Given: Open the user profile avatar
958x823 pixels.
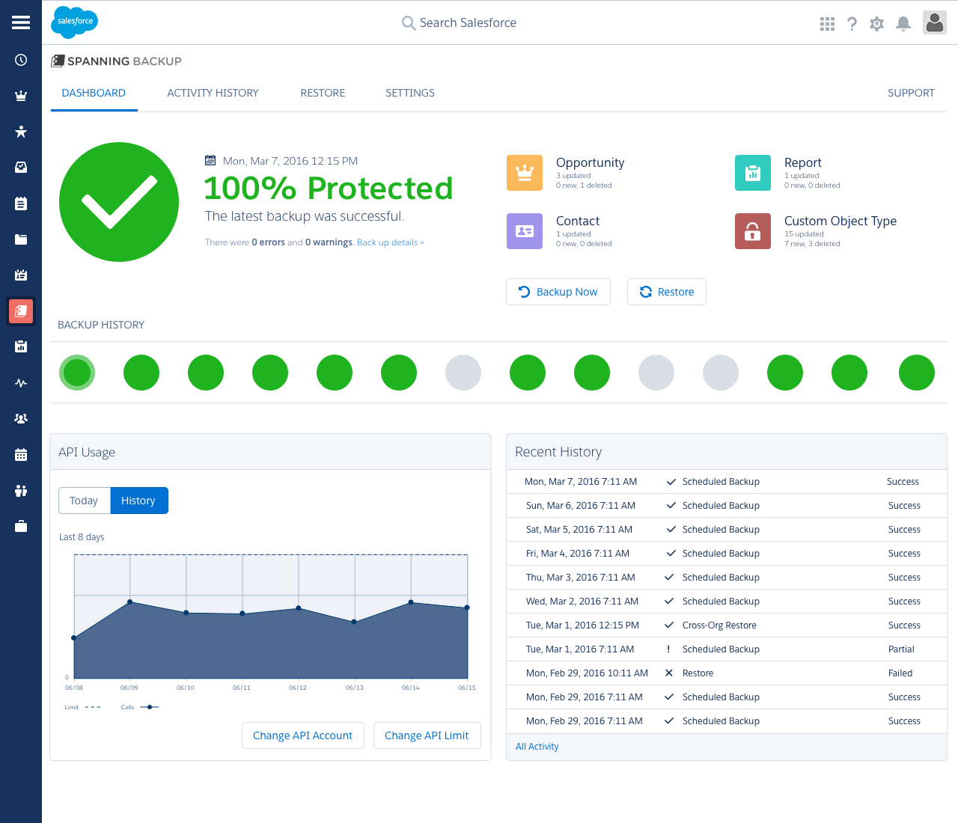Looking at the screenshot, I should (x=935, y=22).
